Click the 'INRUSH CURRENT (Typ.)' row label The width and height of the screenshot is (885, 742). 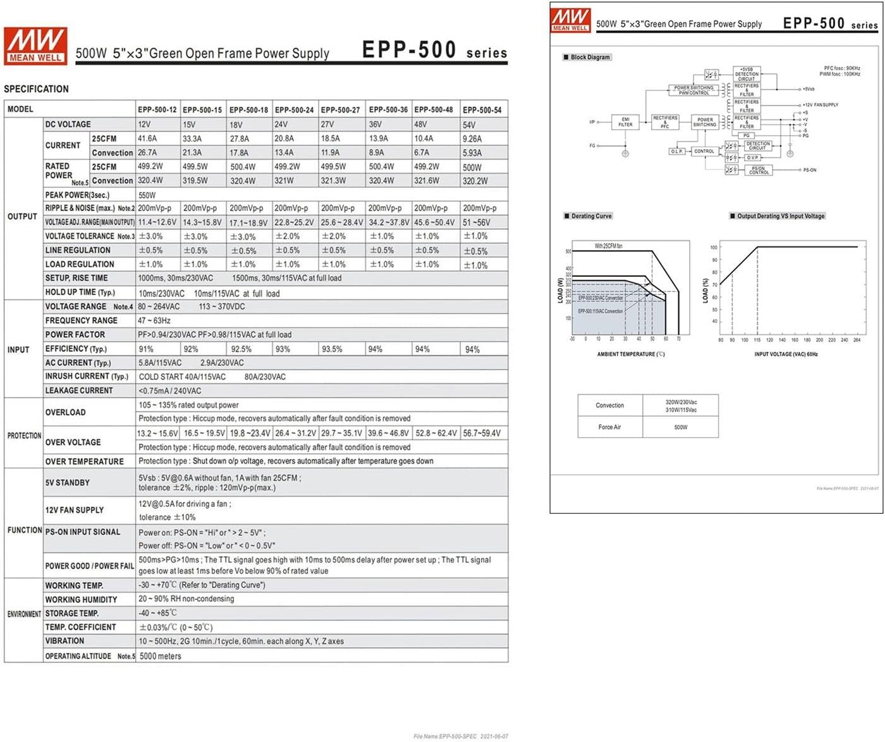tap(87, 376)
